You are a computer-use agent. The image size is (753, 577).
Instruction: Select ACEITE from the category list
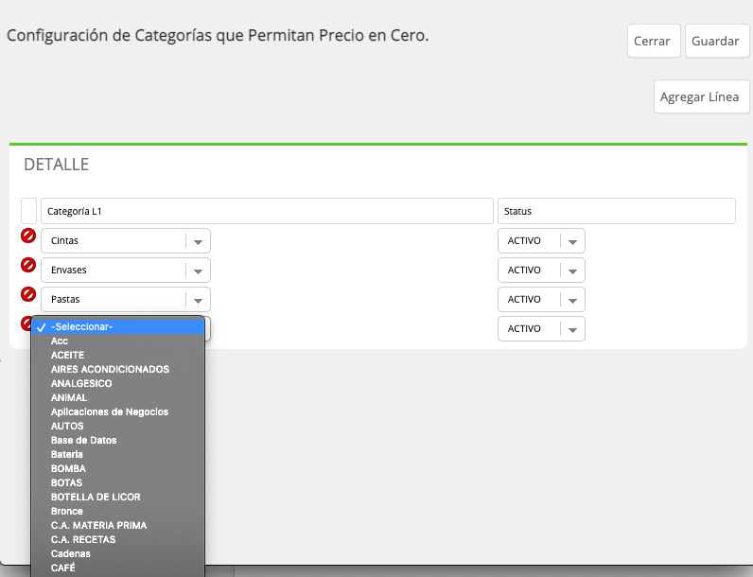point(118,356)
